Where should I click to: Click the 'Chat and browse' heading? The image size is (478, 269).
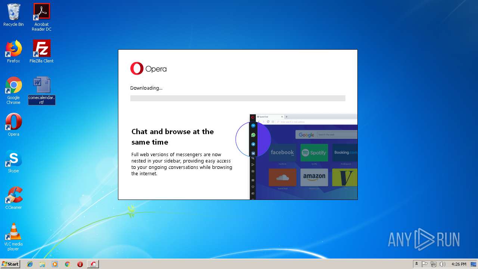(173, 137)
